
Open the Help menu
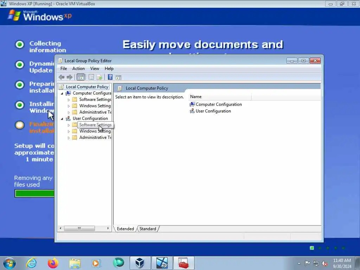click(109, 69)
